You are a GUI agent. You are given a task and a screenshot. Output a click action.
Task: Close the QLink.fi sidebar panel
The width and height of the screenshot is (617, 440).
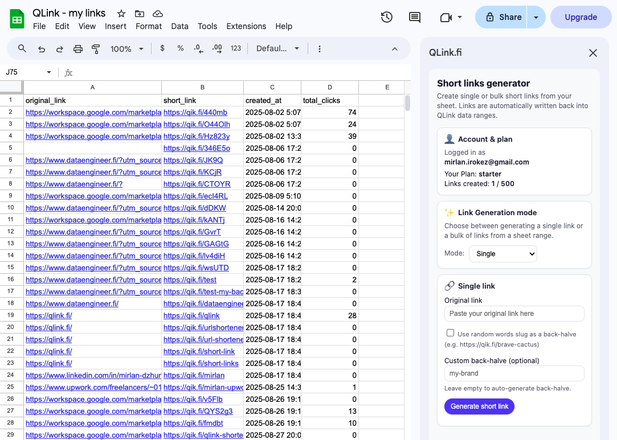click(x=593, y=52)
